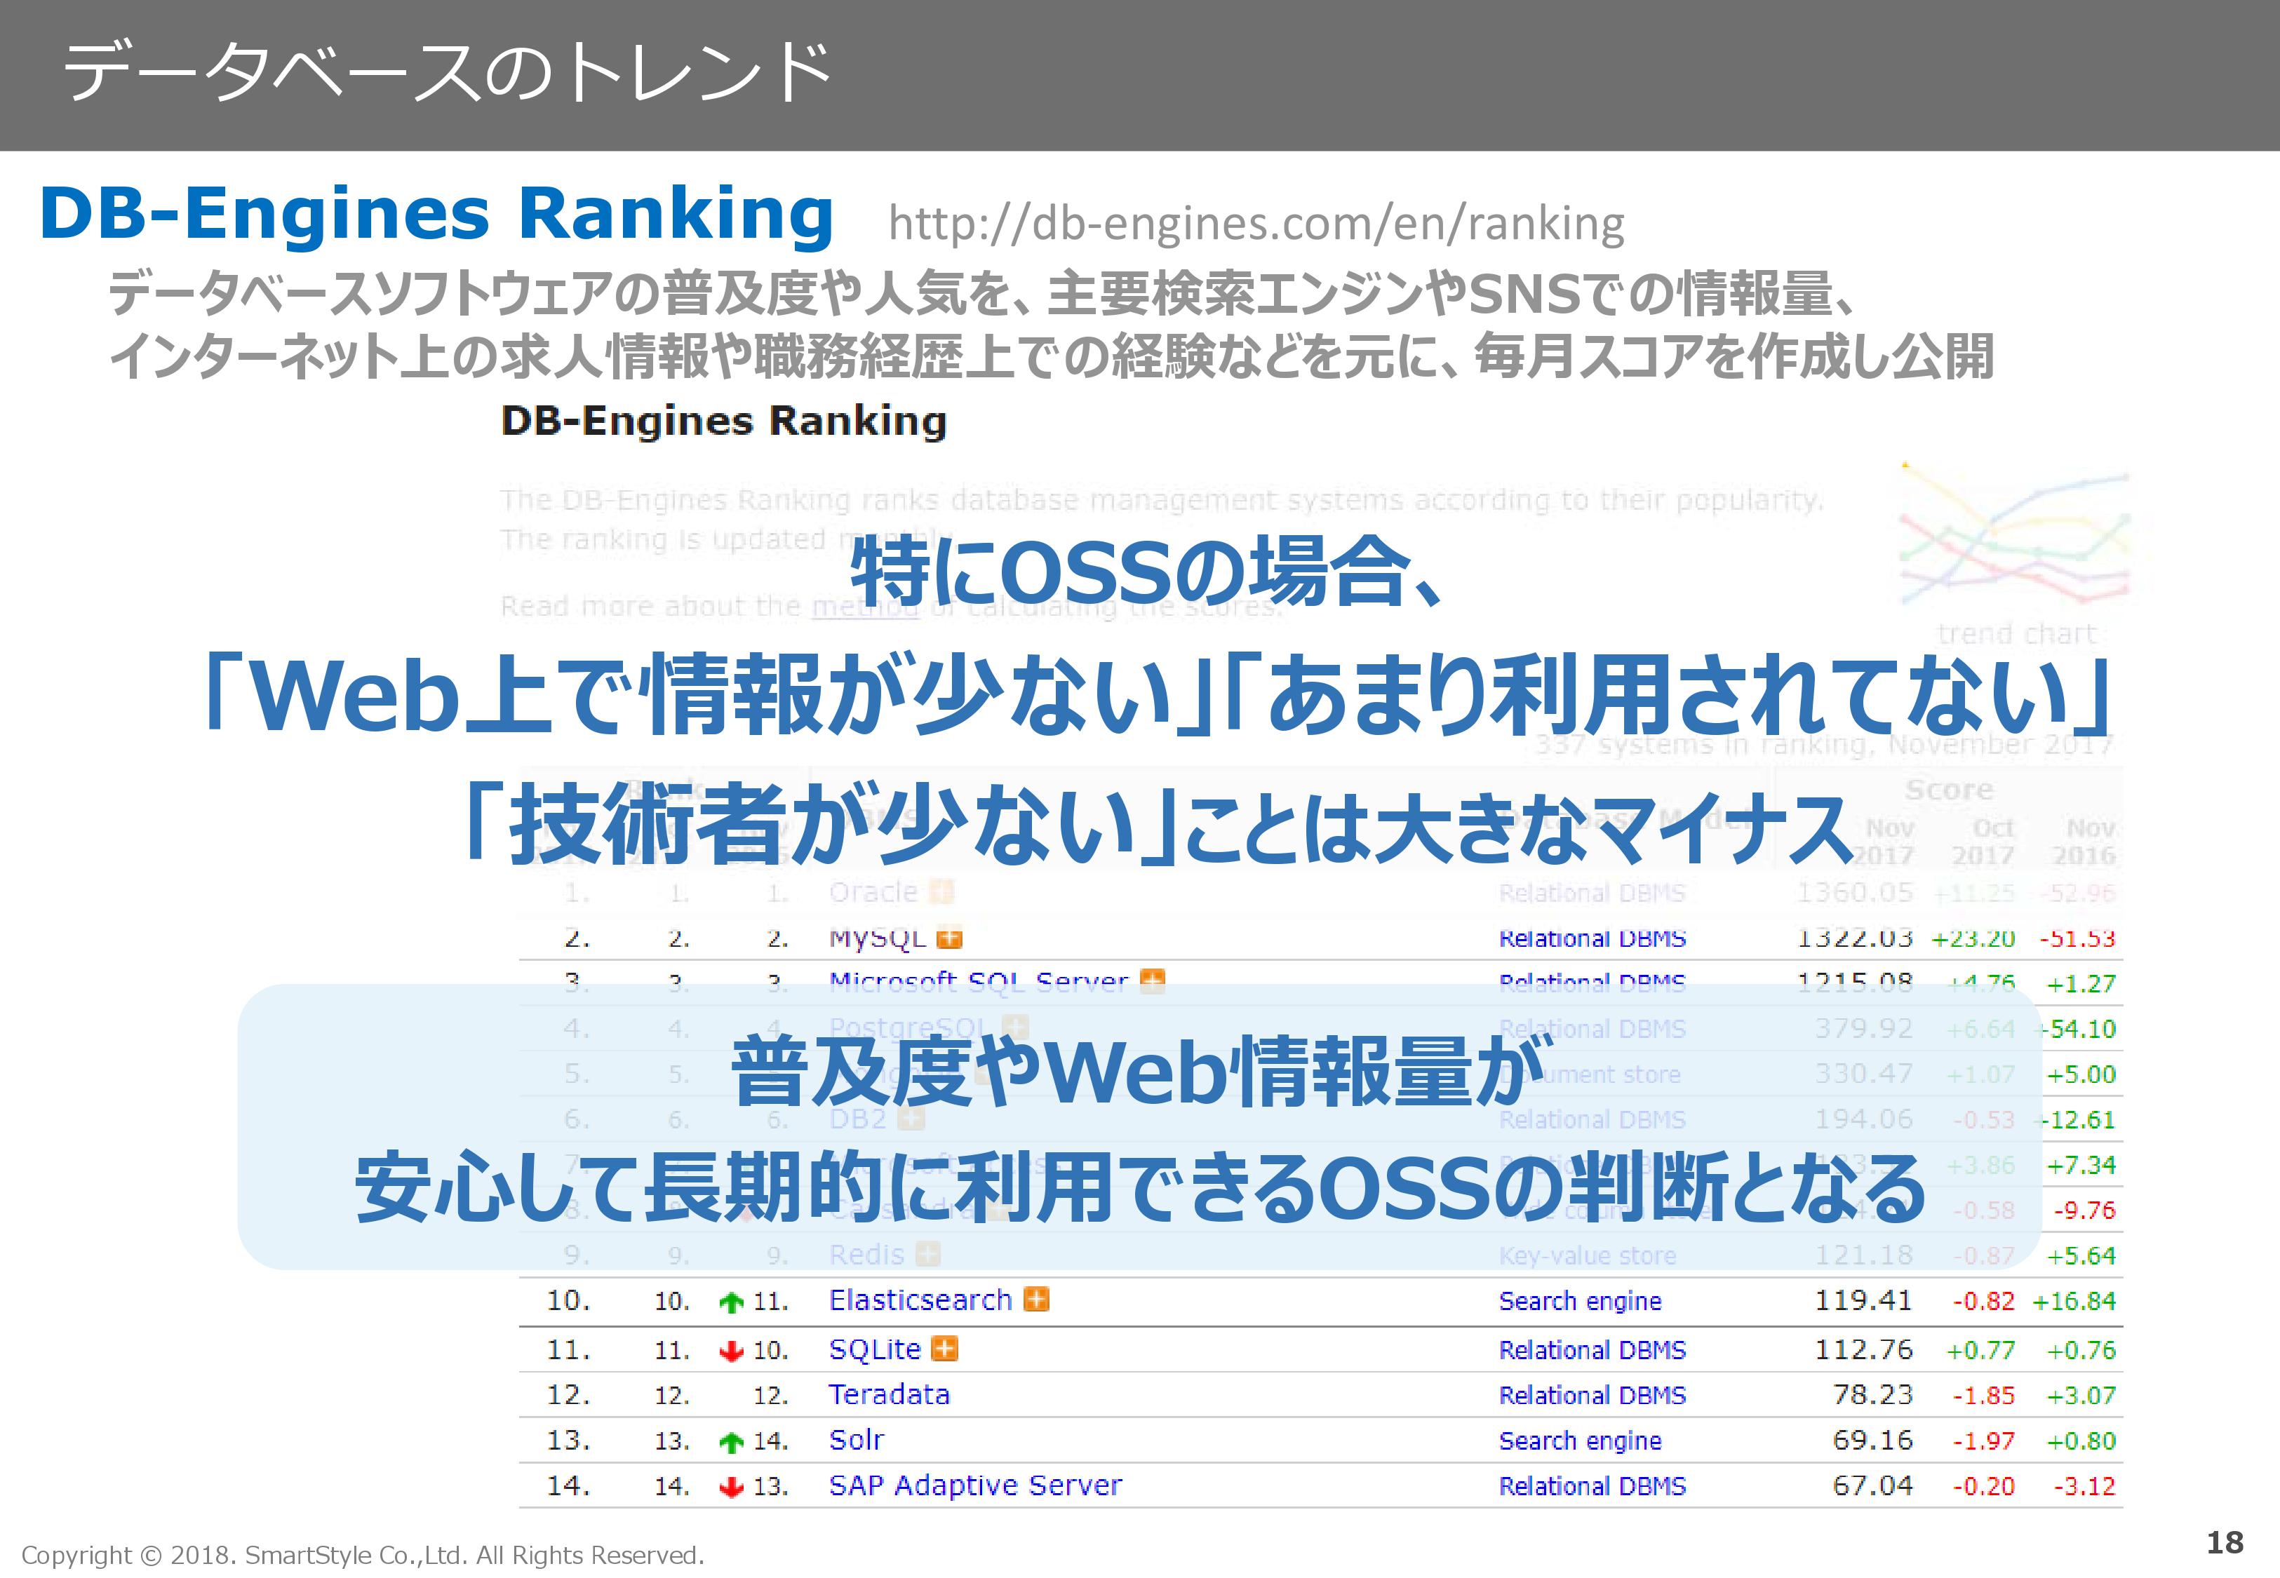This screenshot has width=2280, height=1578.
Task: Click Search engine link in Elasticsearch row
Action: (1580, 1302)
